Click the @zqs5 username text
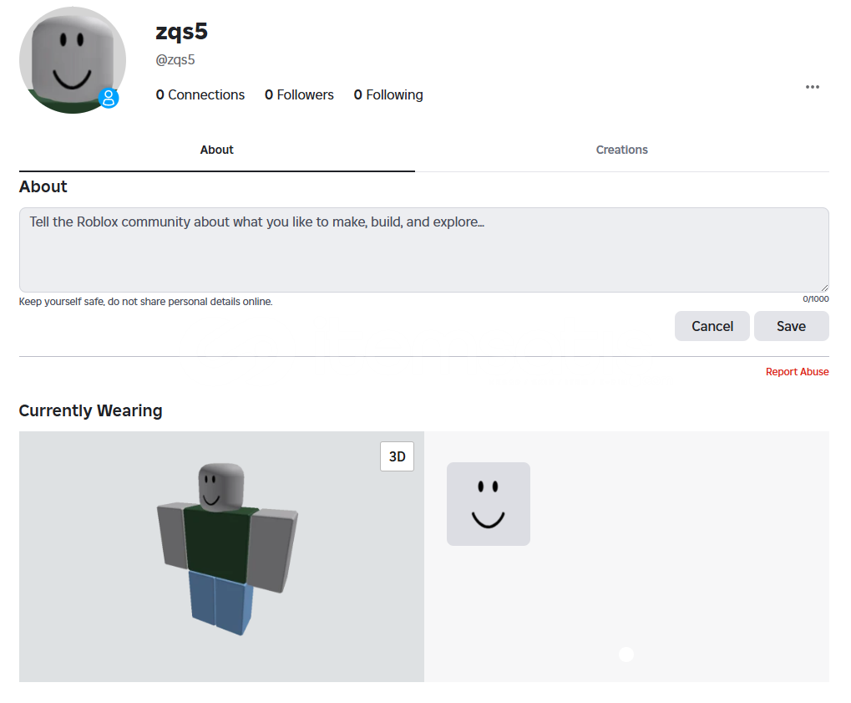Image resolution: width=851 pixels, height=703 pixels. coord(175,60)
